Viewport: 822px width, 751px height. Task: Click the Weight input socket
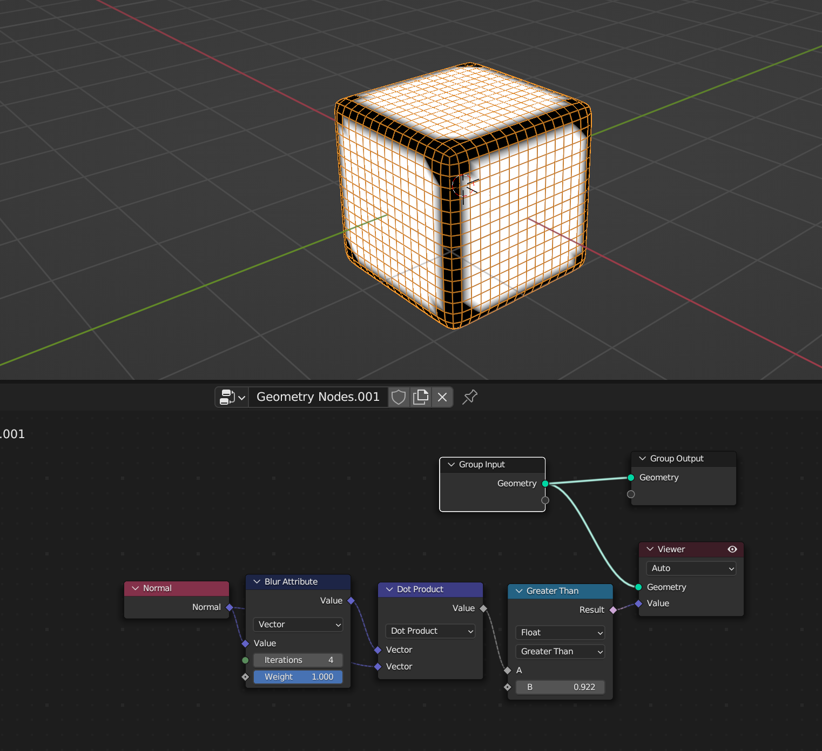click(x=245, y=677)
